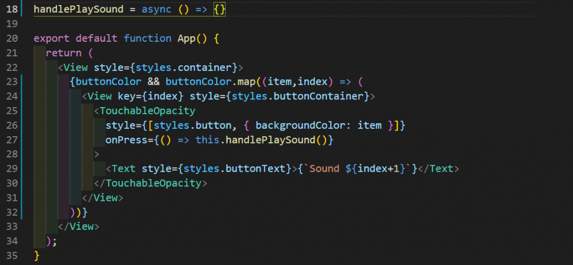Click line number 27 in the gutter
This screenshot has height=265, width=573.
point(12,139)
